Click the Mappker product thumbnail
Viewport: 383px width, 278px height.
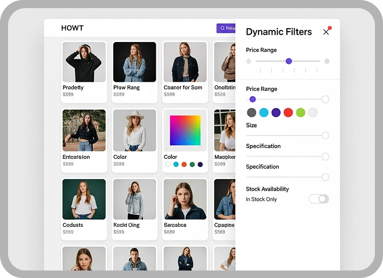(x=225, y=130)
